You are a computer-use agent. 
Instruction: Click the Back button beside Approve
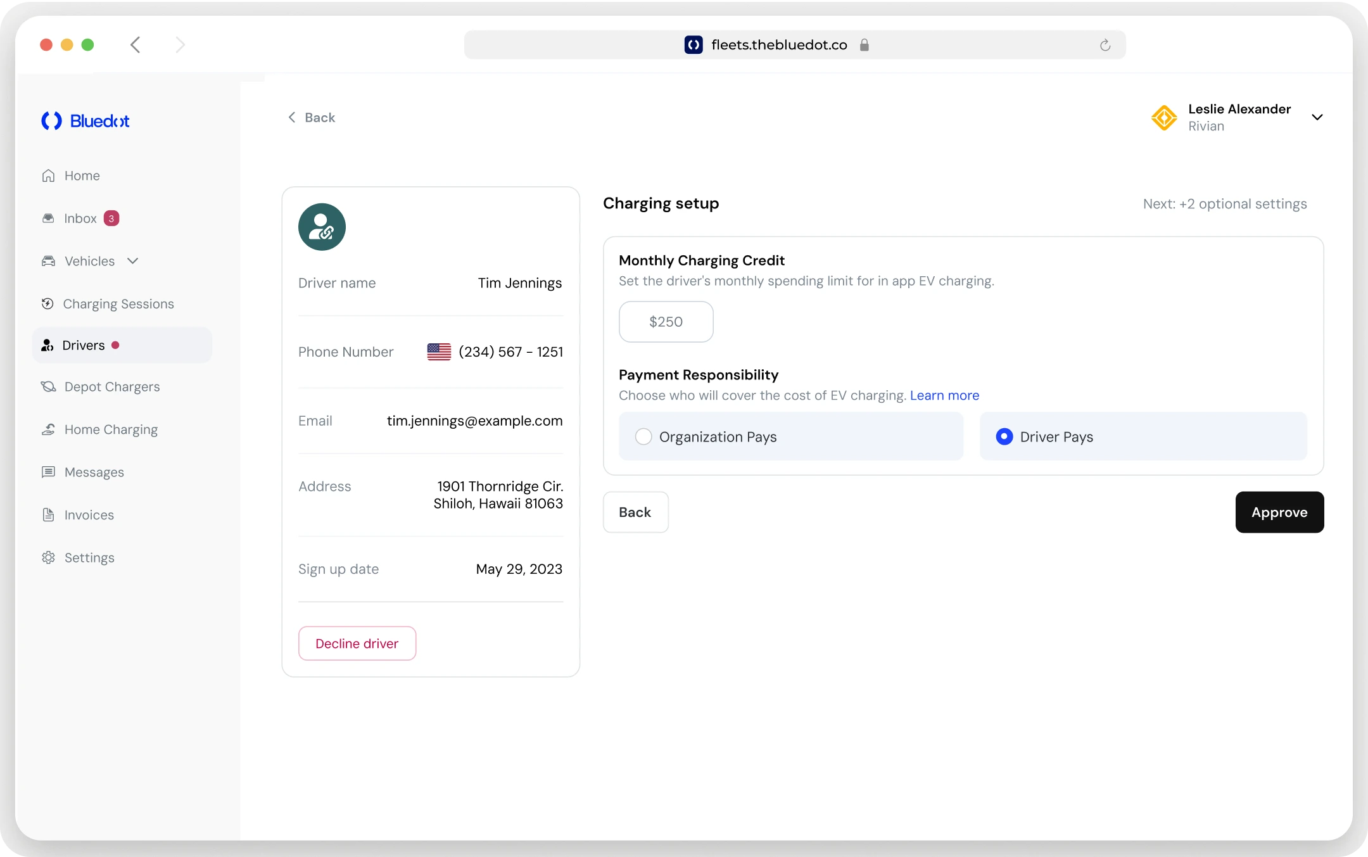pyautogui.click(x=635, y=512)
